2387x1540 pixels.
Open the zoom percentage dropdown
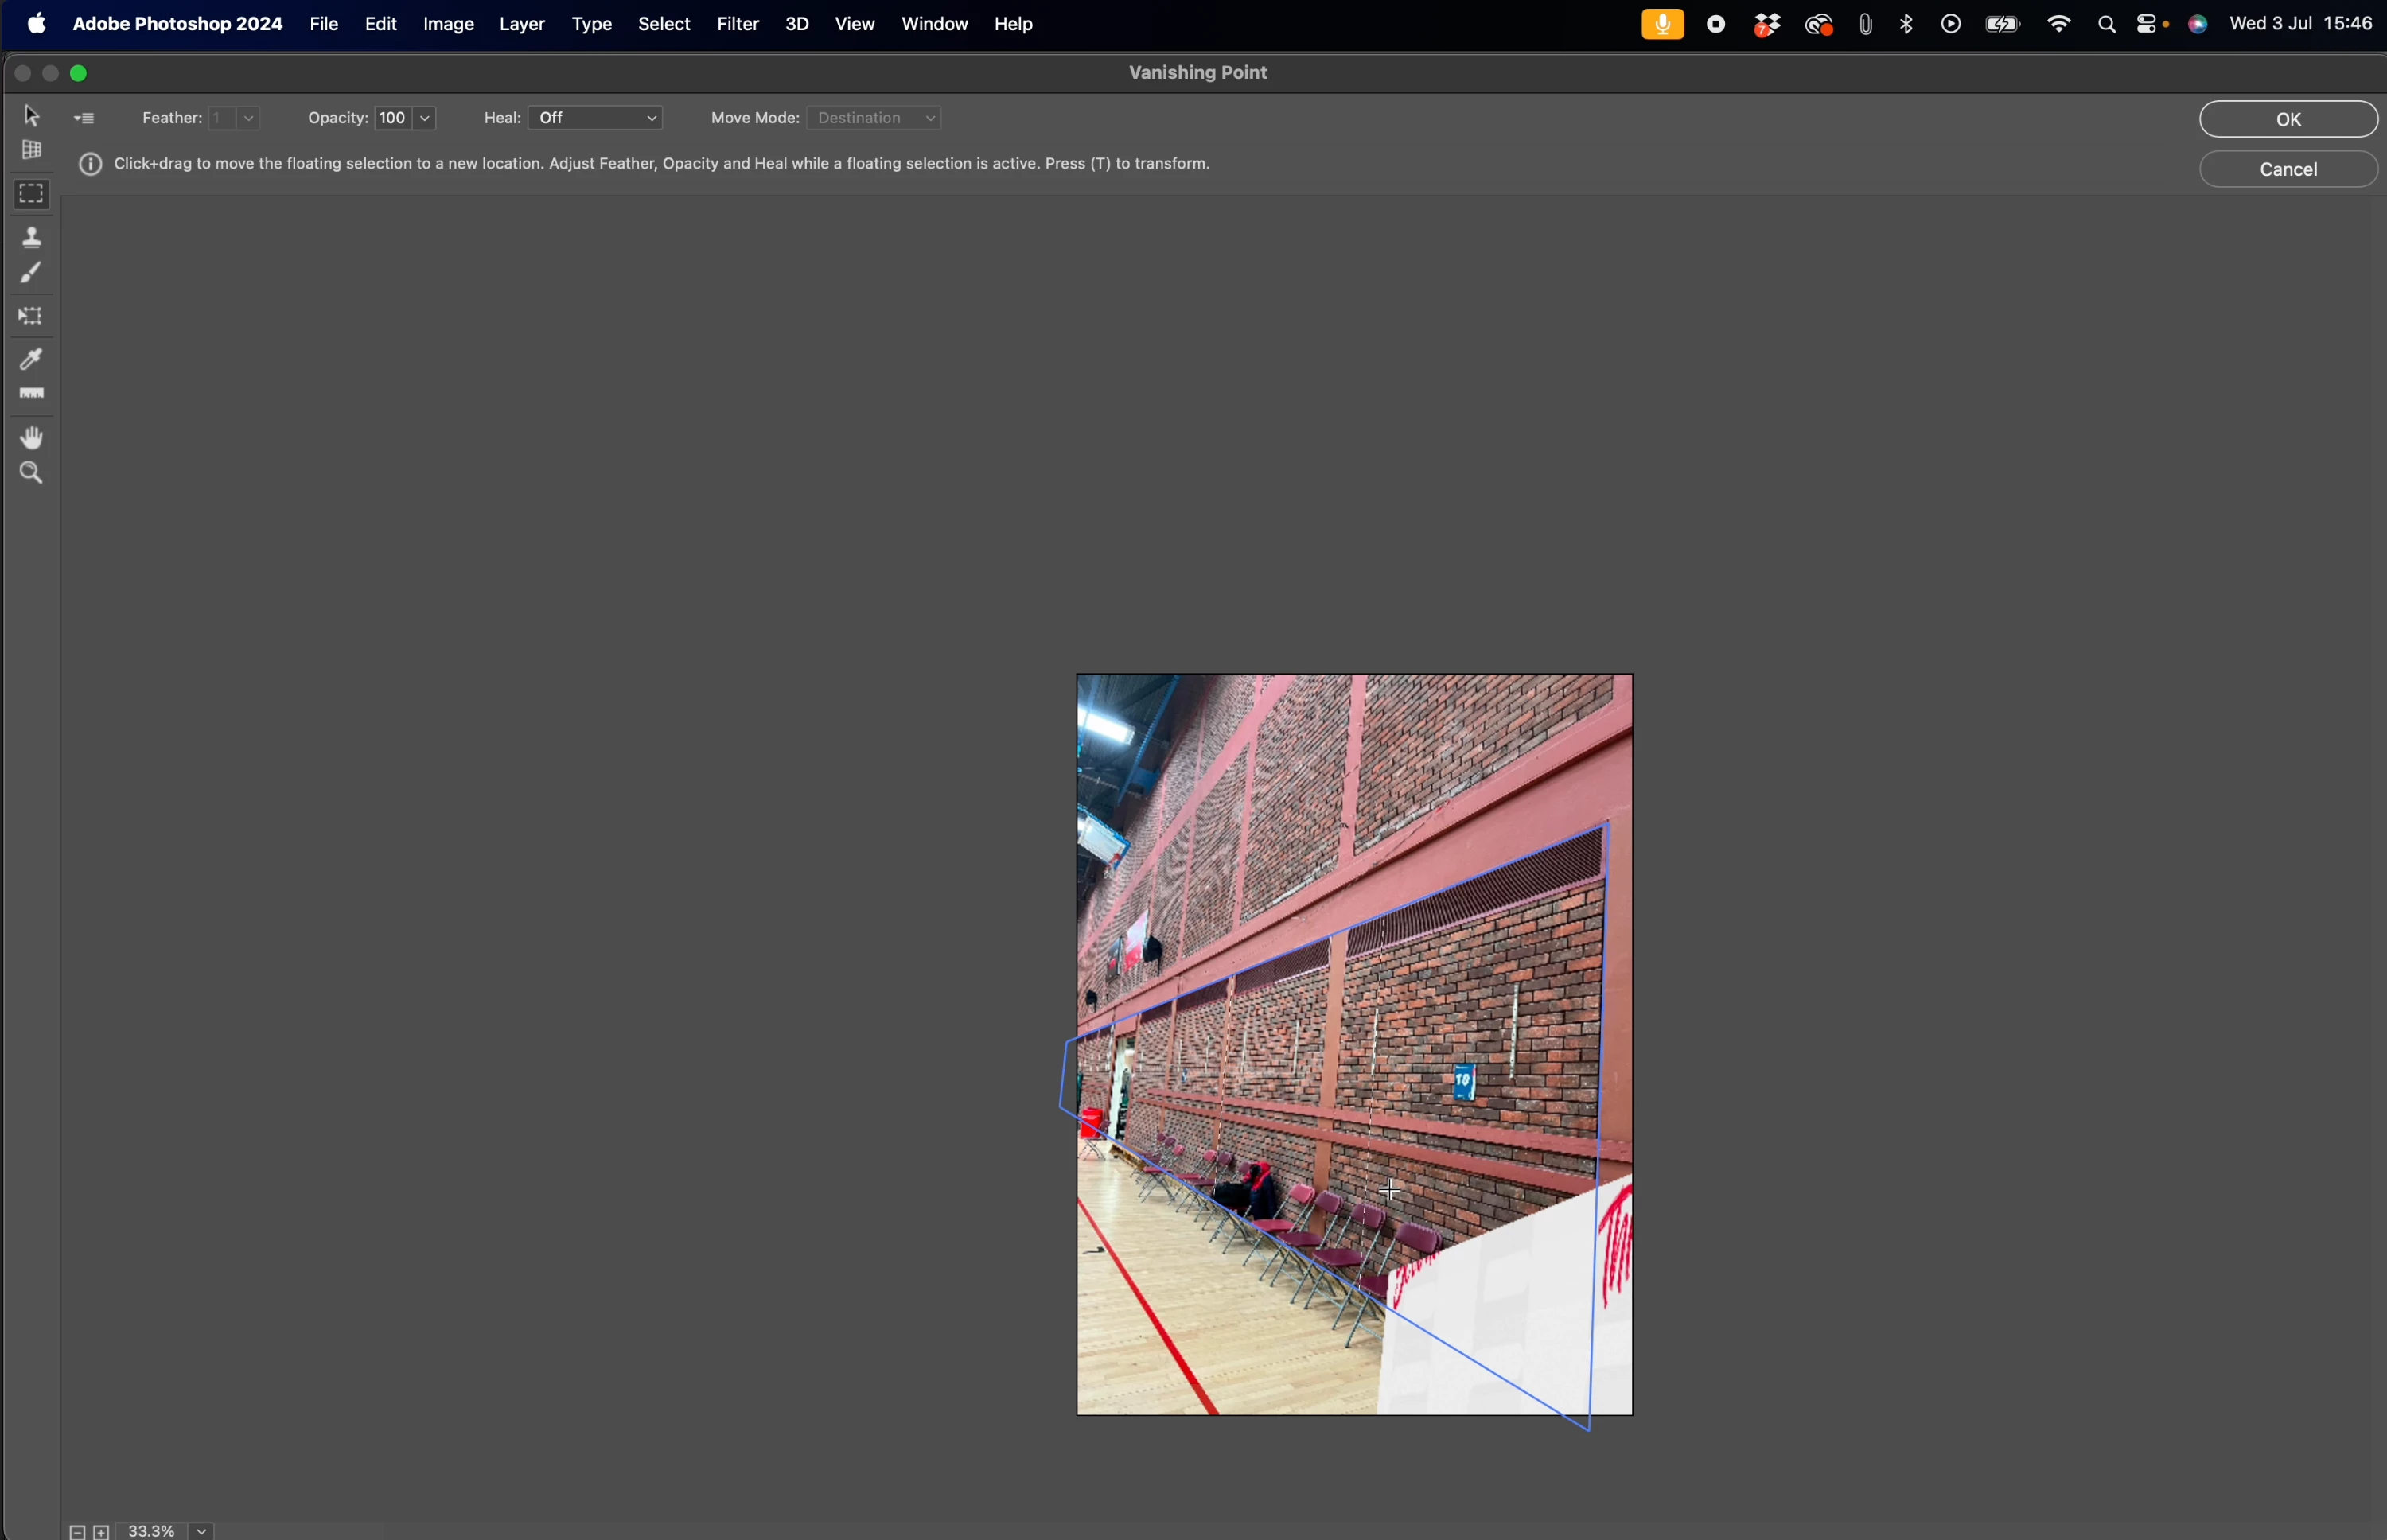pyautogui.click(x=203, y=1530)
